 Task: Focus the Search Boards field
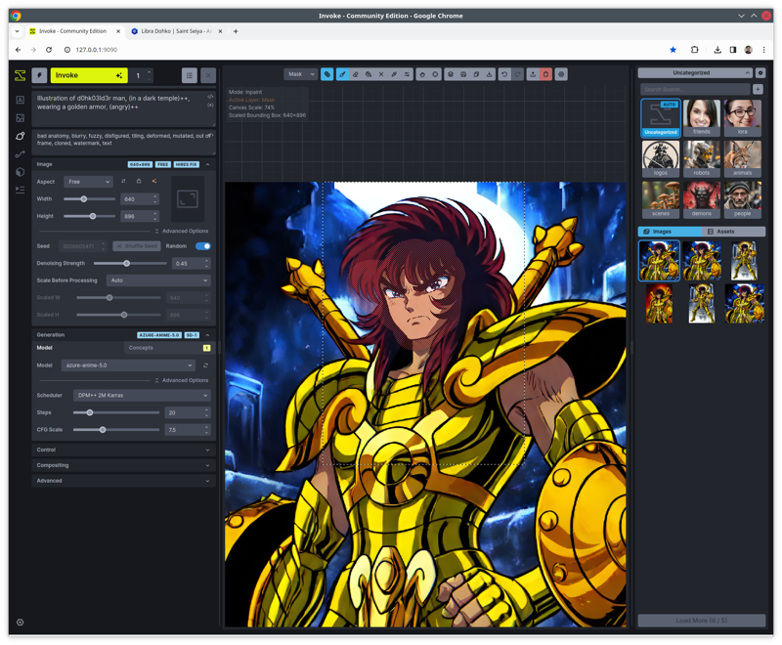(x=695, y=89)
